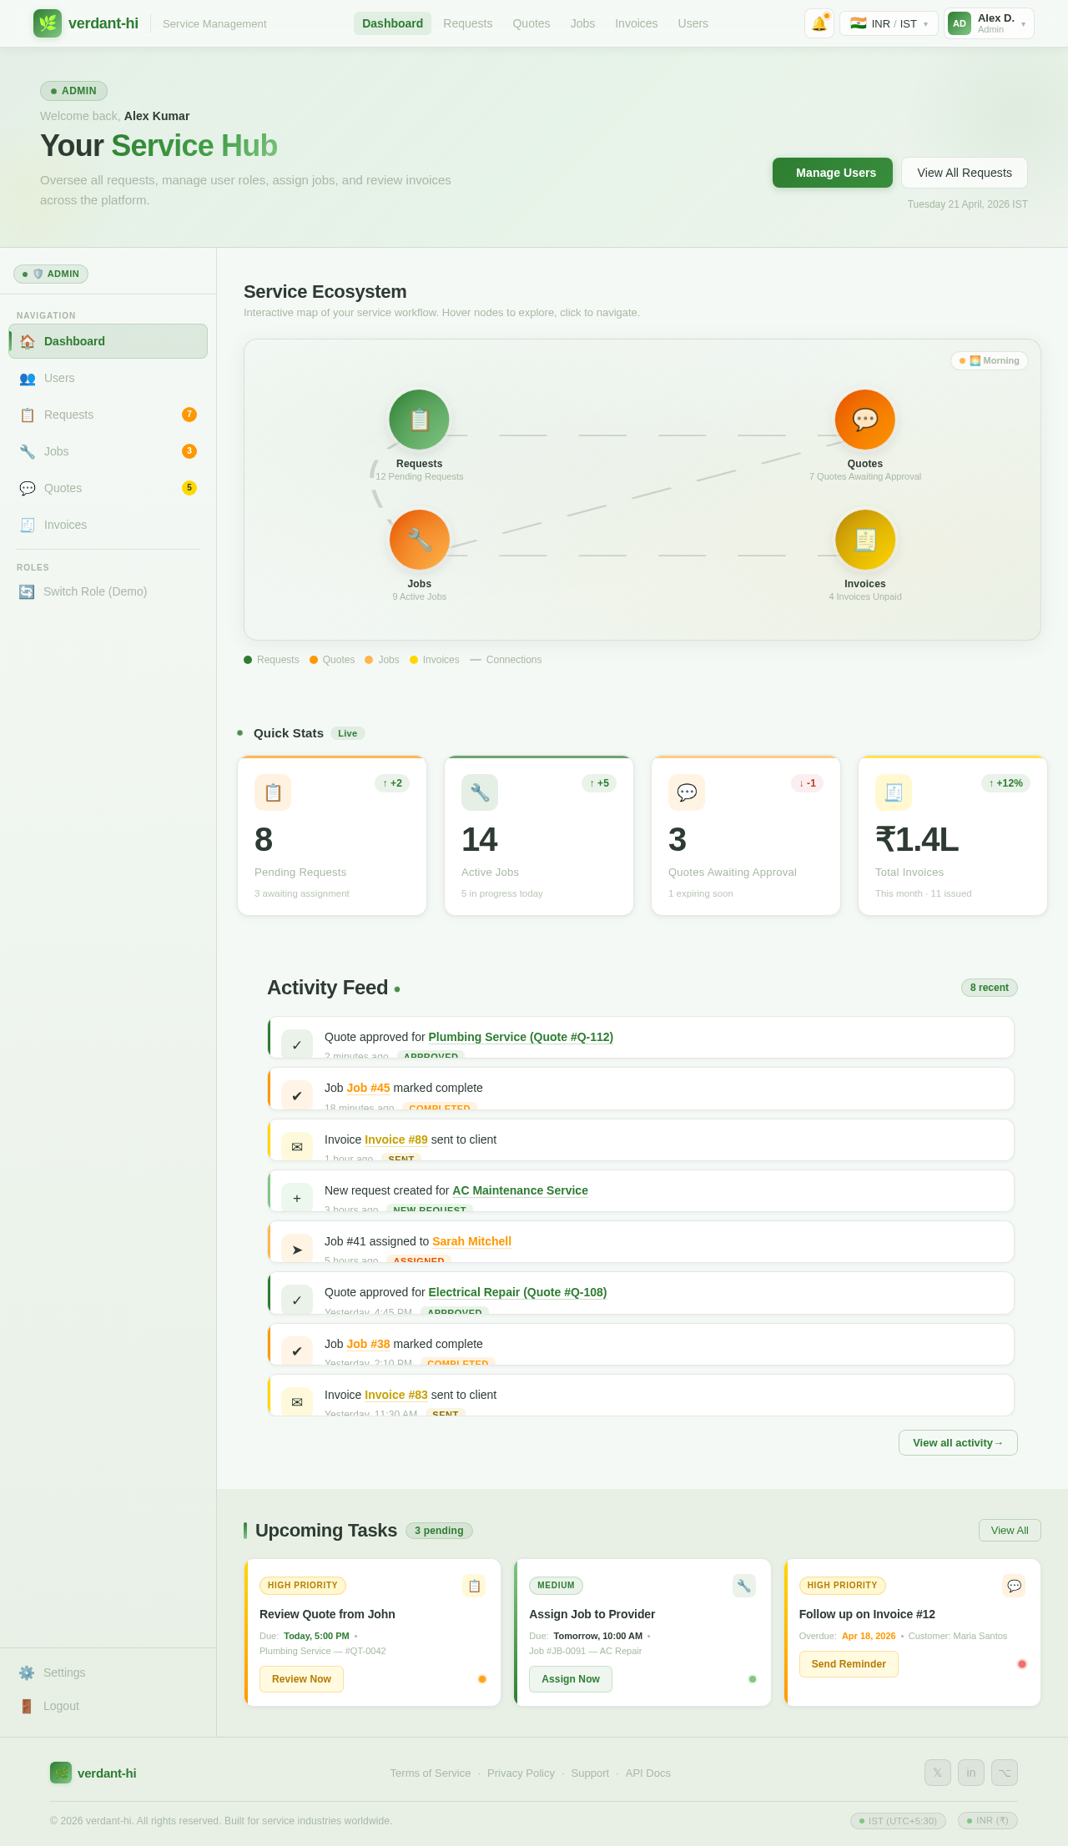1068x1846 pixels.
Task: Open the notifications bell
Action: click(819, 23)
